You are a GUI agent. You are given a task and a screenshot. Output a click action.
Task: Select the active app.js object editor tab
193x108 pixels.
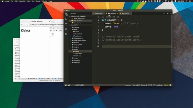pyautogui.click(x=112, y=13)
